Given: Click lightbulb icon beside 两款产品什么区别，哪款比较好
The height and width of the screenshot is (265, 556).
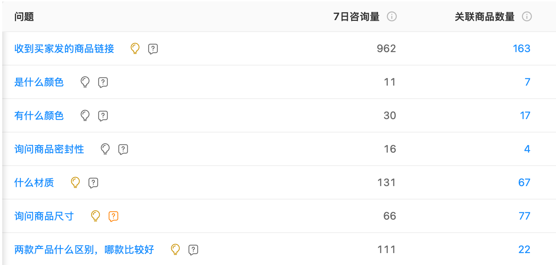Looking at the screenshot, I should pos(175,249).
